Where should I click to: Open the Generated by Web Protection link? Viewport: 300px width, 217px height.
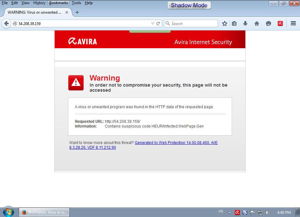(x=144, y=145)
